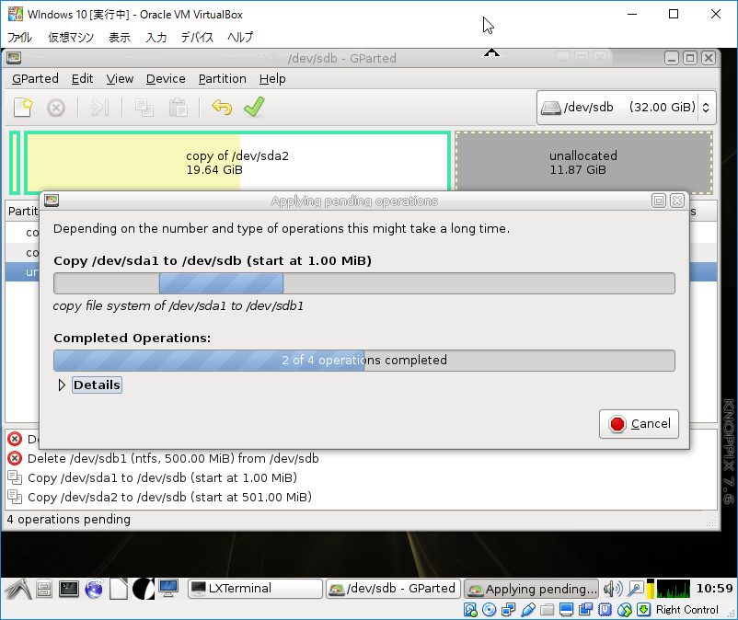Cancel the pending operations
The width and height of the screenshot is (738, 620).
(x=640, y=424)
